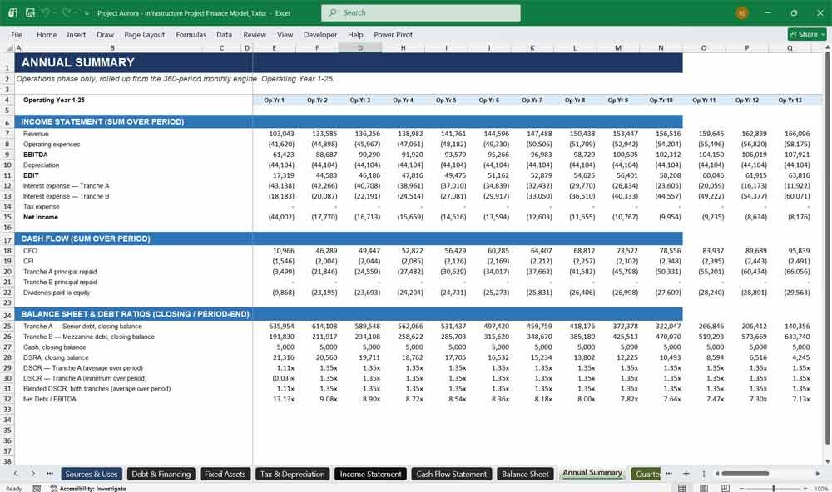Click the tab bar resize handle dots
Image resolution: width=832 pixels, height=492 pixels.
tap(704, 474)
